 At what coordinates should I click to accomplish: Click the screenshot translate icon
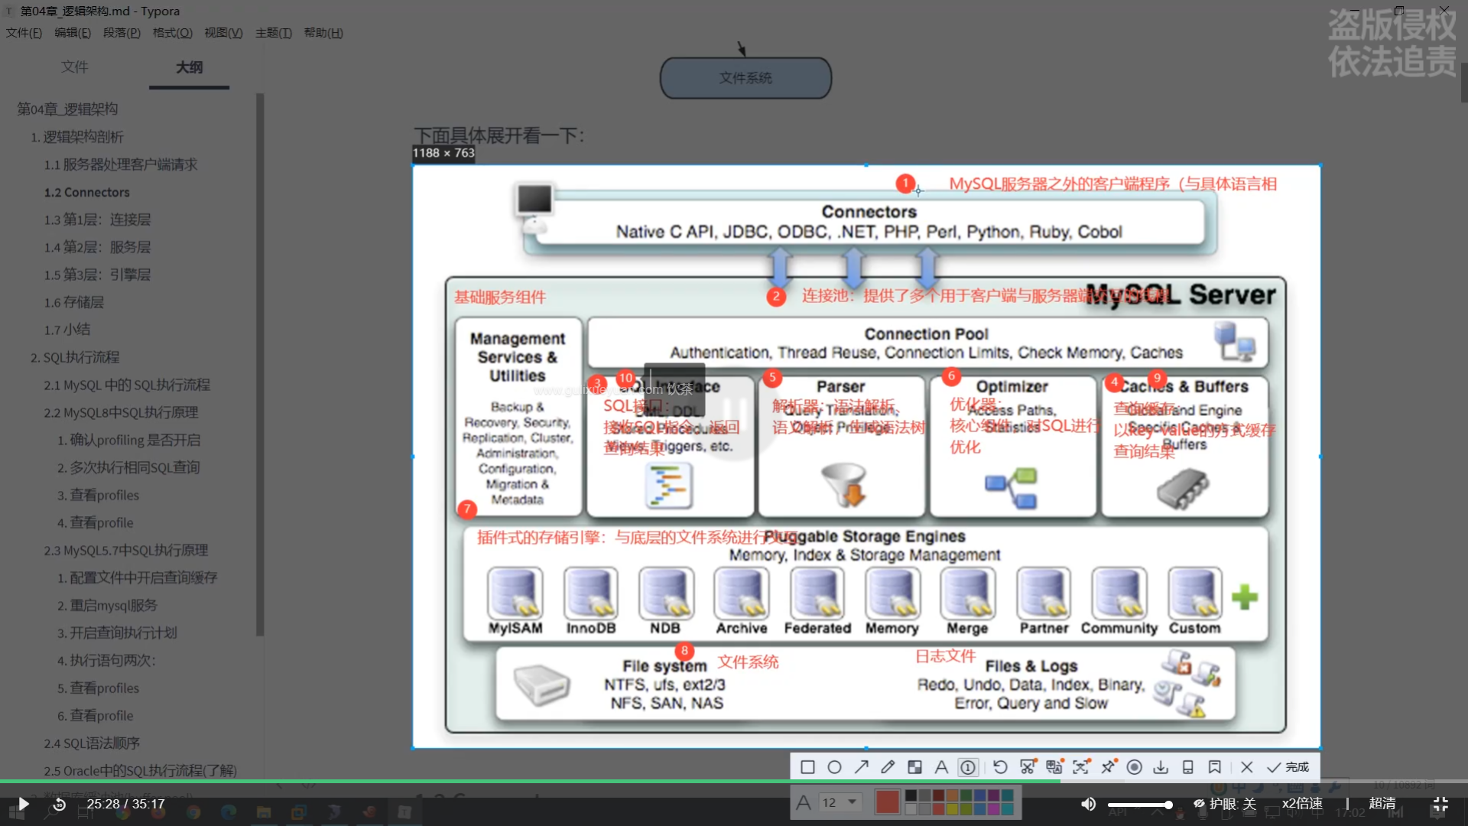pyautogui.click(x=1054, y=767)
